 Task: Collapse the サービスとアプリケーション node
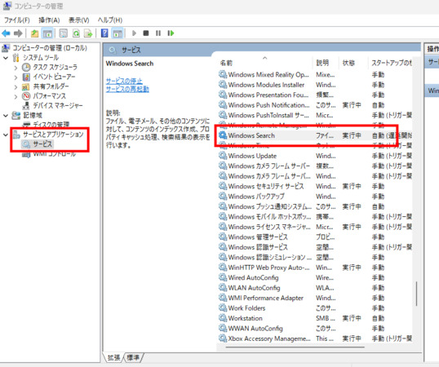tap(6, 135)
